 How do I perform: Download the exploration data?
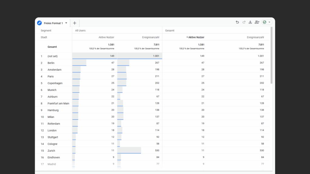tap(250, 22)
